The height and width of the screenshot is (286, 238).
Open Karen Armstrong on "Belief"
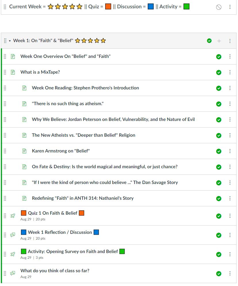coord(61,151)
